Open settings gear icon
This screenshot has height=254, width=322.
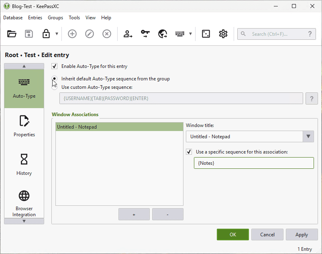point(223,34)
